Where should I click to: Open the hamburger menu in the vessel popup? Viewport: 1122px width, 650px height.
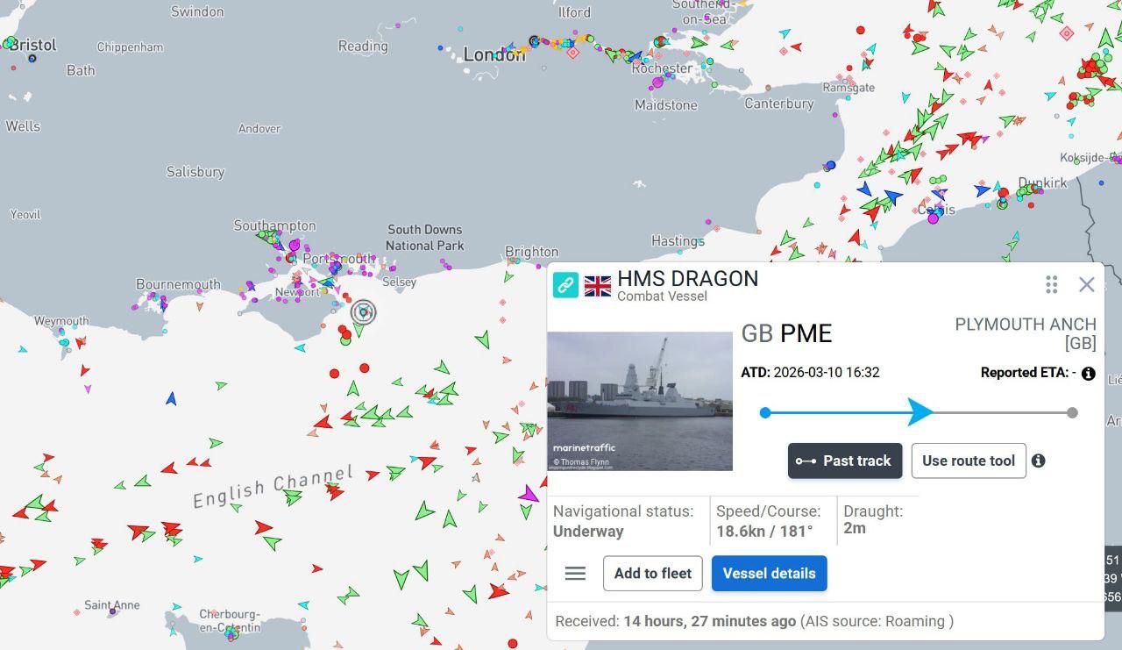575,574
